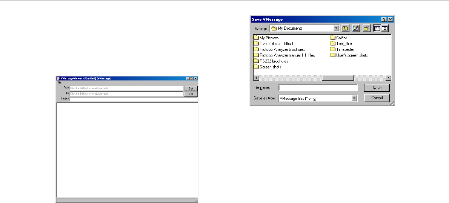Viewport: 449px width, 203px height.
Task: Switch to Details view in Save dialog
Action: coord(384,28)
